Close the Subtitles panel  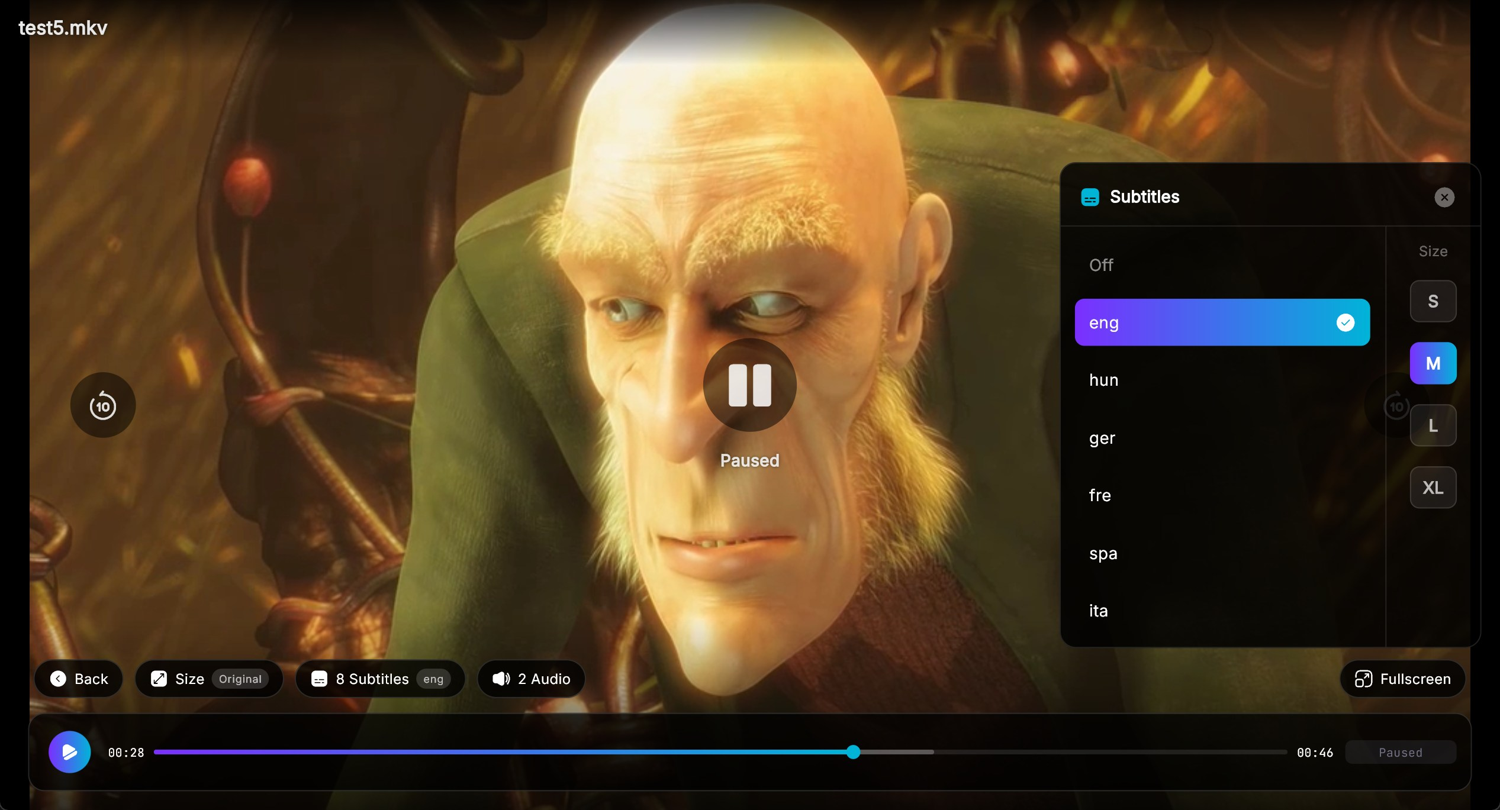[1444, 196]
